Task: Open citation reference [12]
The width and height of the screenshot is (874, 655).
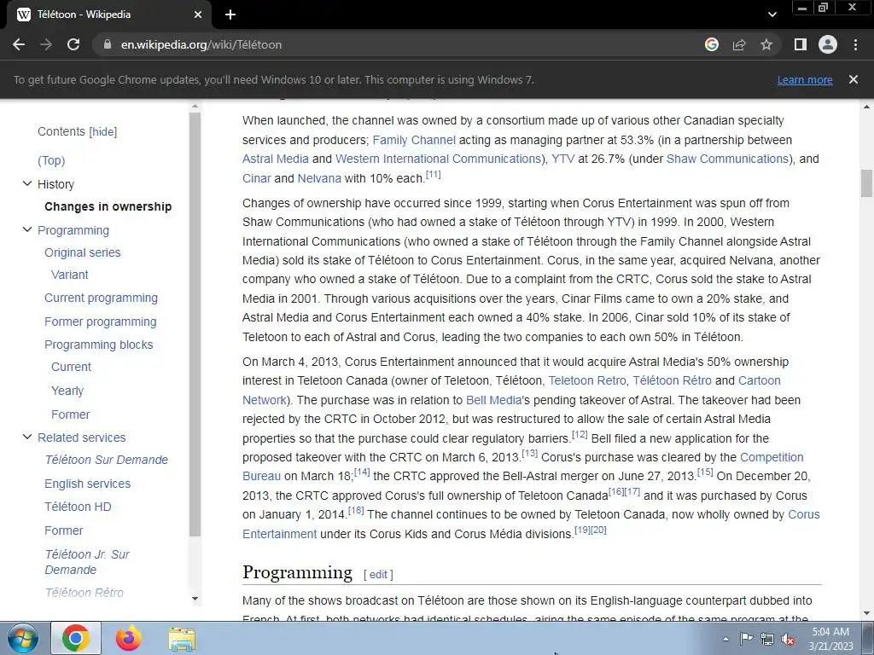Action: pos(580,434)
